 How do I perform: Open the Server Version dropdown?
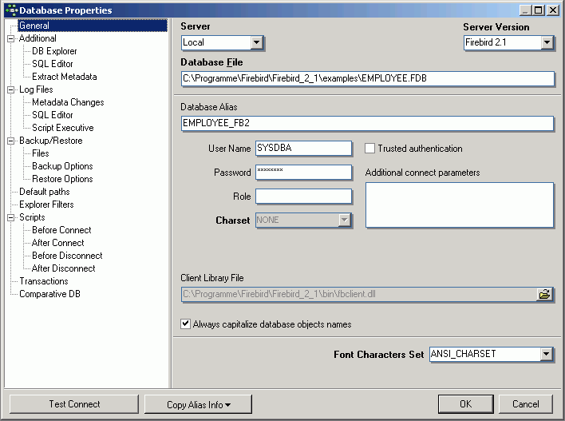tap(547, 42)
